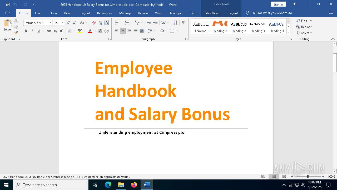Apply distributed paragraph alignment
Viewport: 337px width, 190px height.
coord(142,31)
